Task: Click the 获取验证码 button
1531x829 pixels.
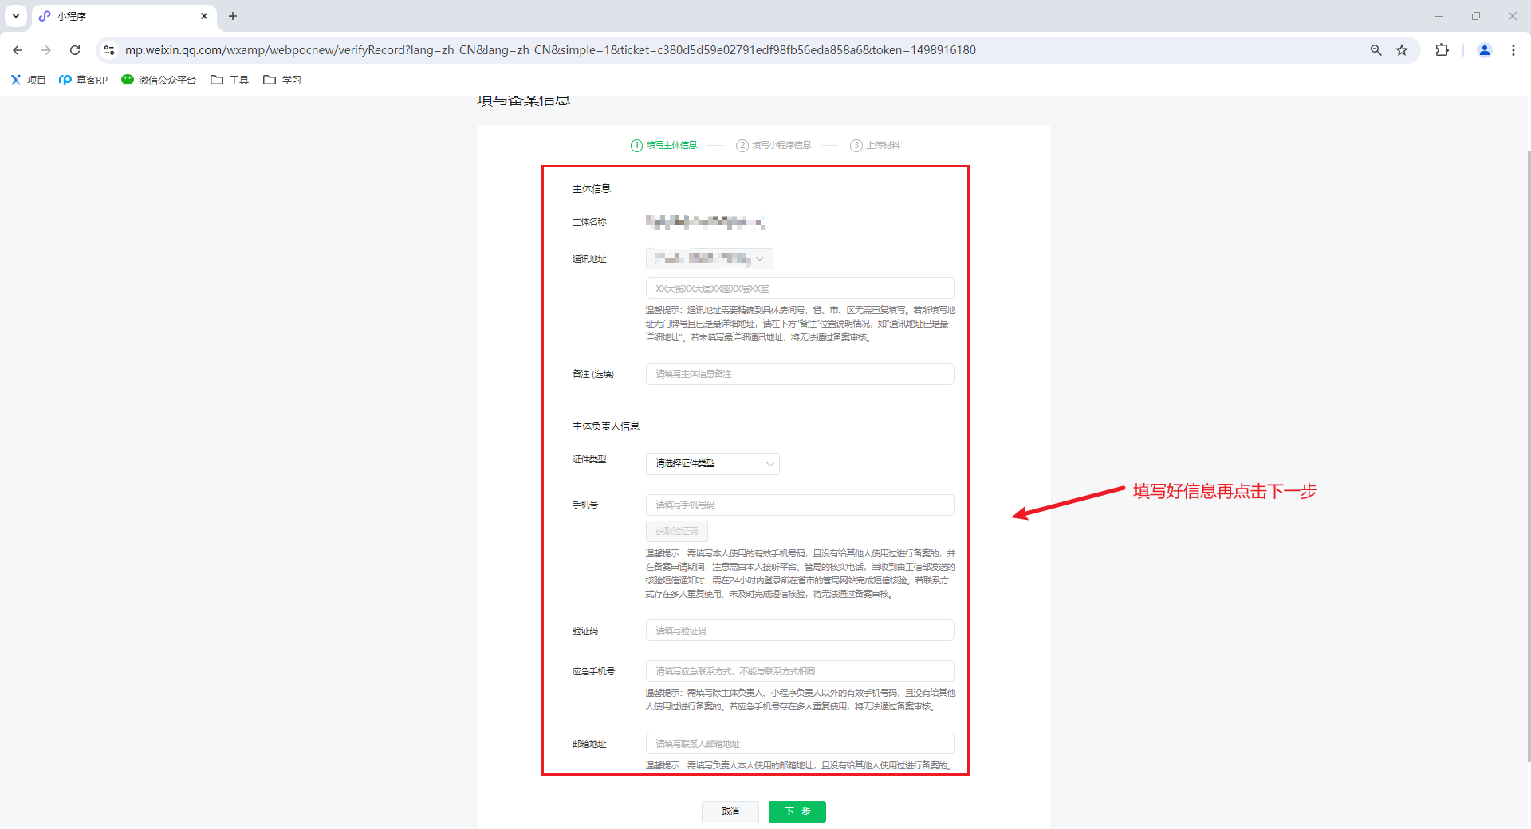Action: [676, 531]
